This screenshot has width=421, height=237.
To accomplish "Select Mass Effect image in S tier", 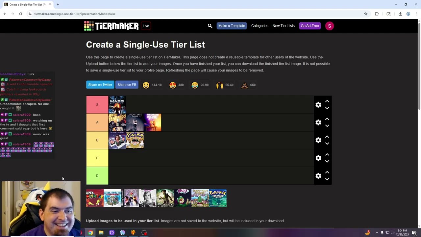I will point(117,105).
